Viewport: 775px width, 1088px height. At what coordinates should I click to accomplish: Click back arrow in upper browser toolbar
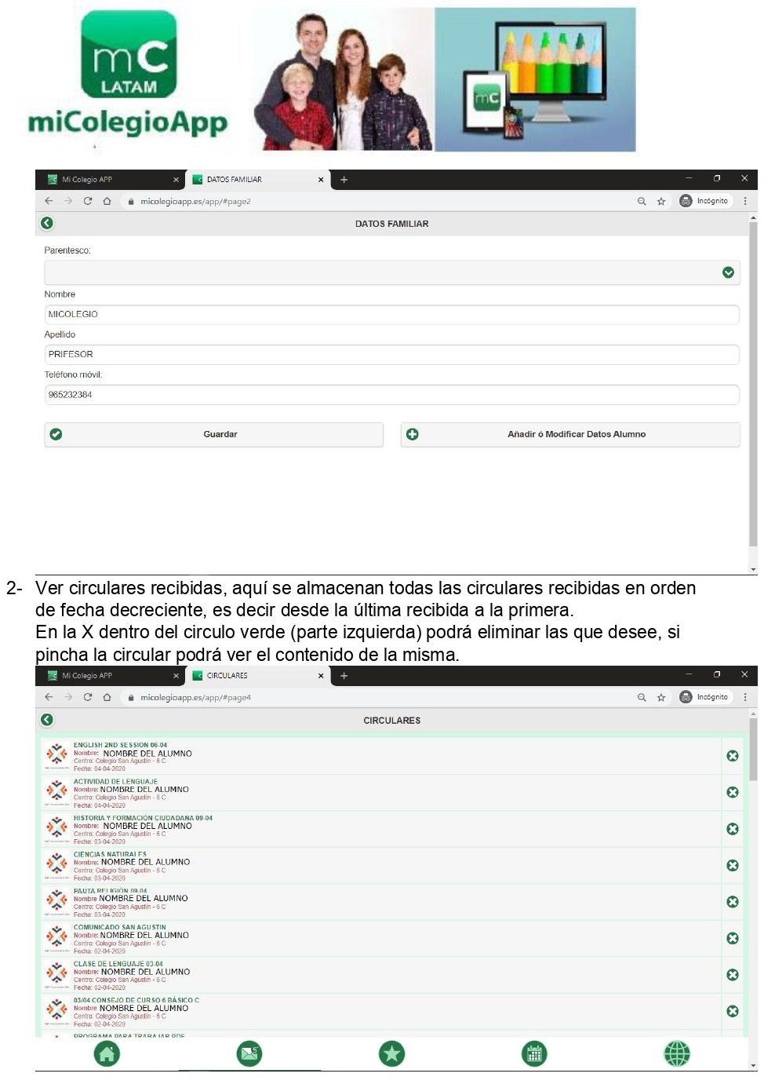49,201
